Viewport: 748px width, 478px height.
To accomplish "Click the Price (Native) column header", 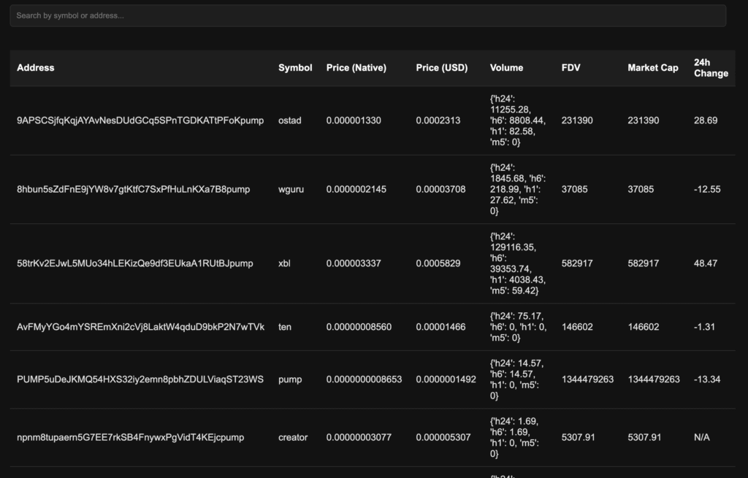I will click(356, 68).
